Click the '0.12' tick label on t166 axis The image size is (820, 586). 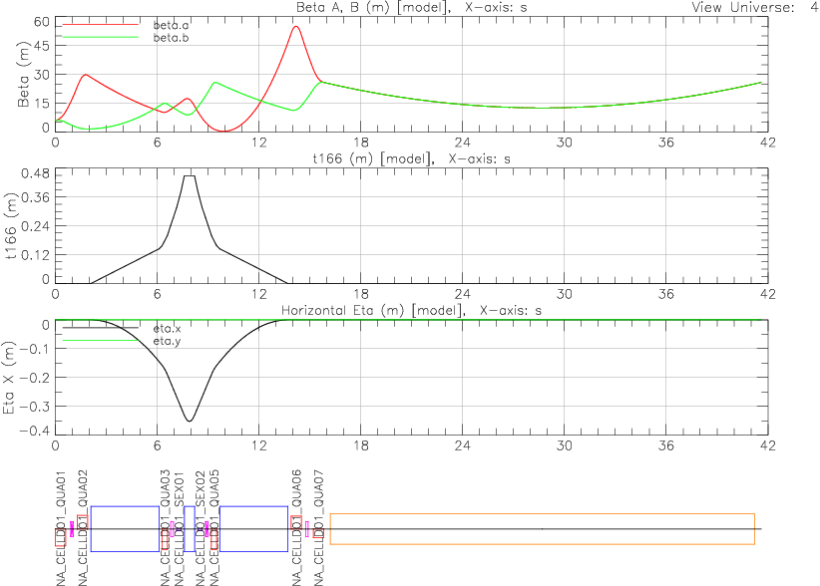(x=35, y=255)
